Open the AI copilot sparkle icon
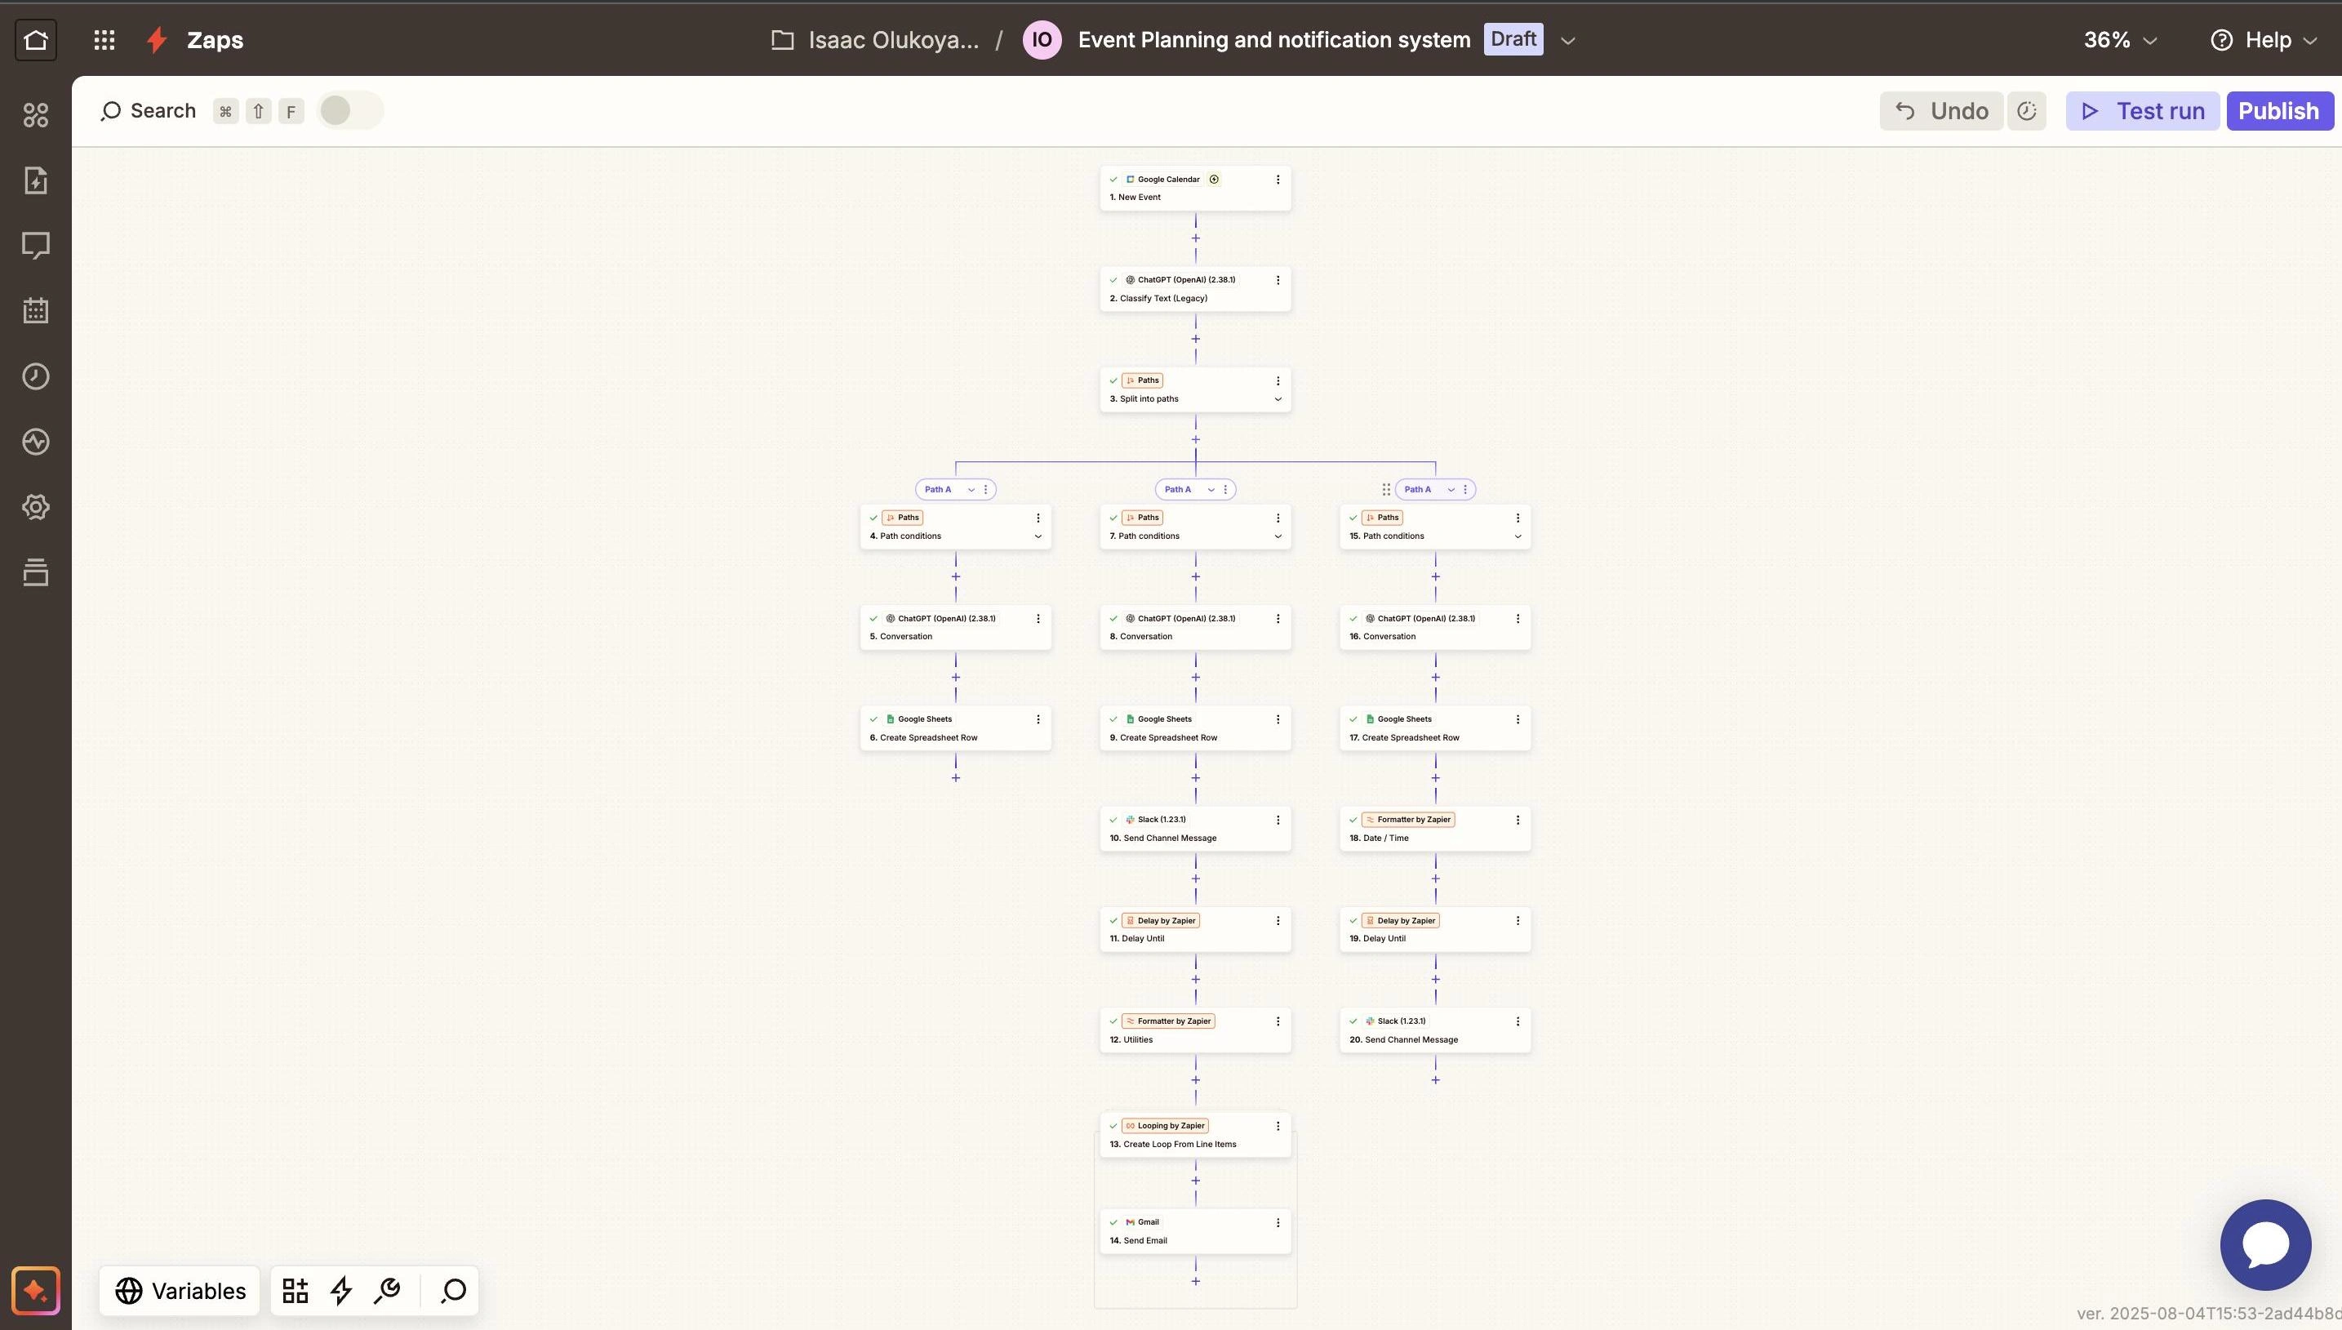 [36, 1291]
